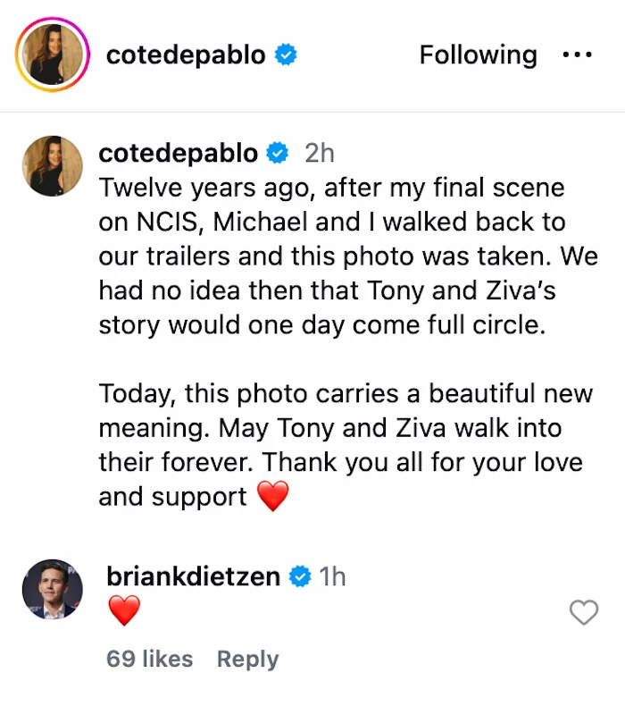Click the small cotedepablo avatar beside caption

tap(52, 166)
